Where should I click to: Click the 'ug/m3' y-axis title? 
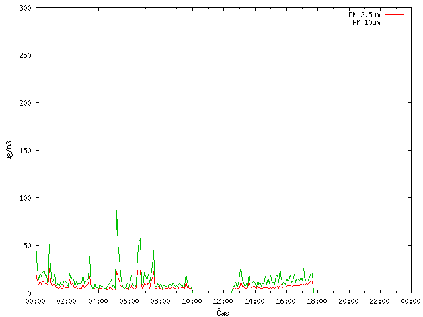[x=9, y=151]
